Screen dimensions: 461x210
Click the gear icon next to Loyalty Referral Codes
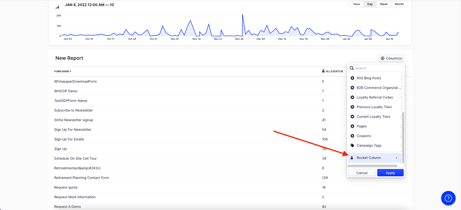[x=352, y=97]
